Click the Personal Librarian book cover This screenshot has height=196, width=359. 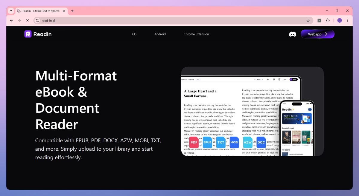296,137
